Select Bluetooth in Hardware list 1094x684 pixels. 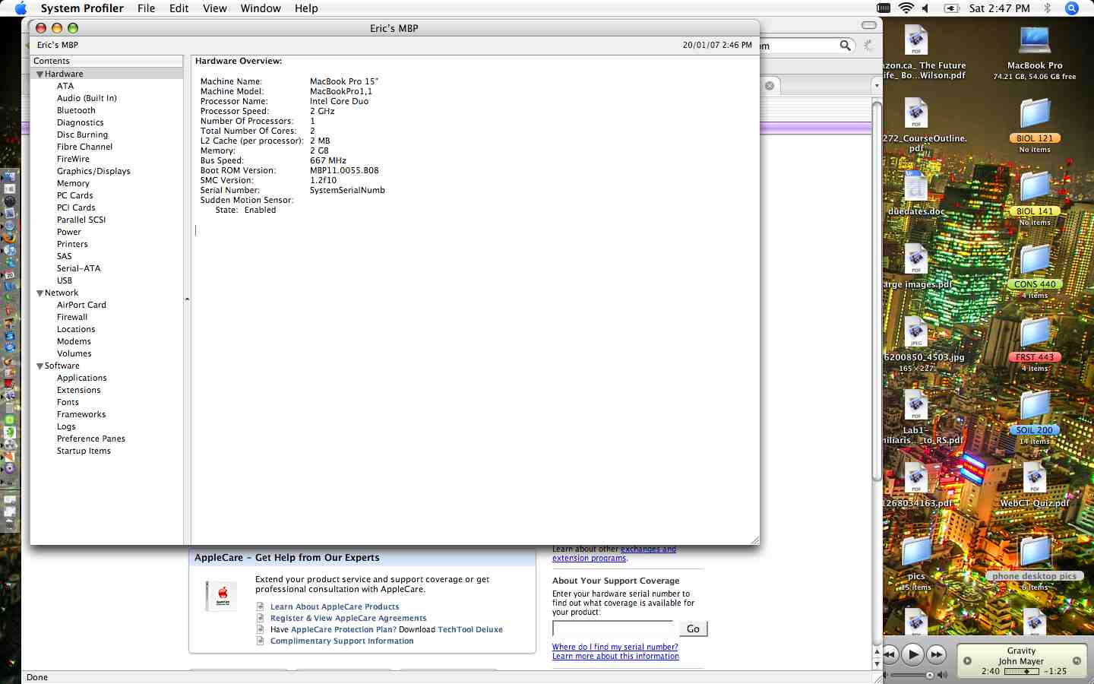click(x=76, y=110)
